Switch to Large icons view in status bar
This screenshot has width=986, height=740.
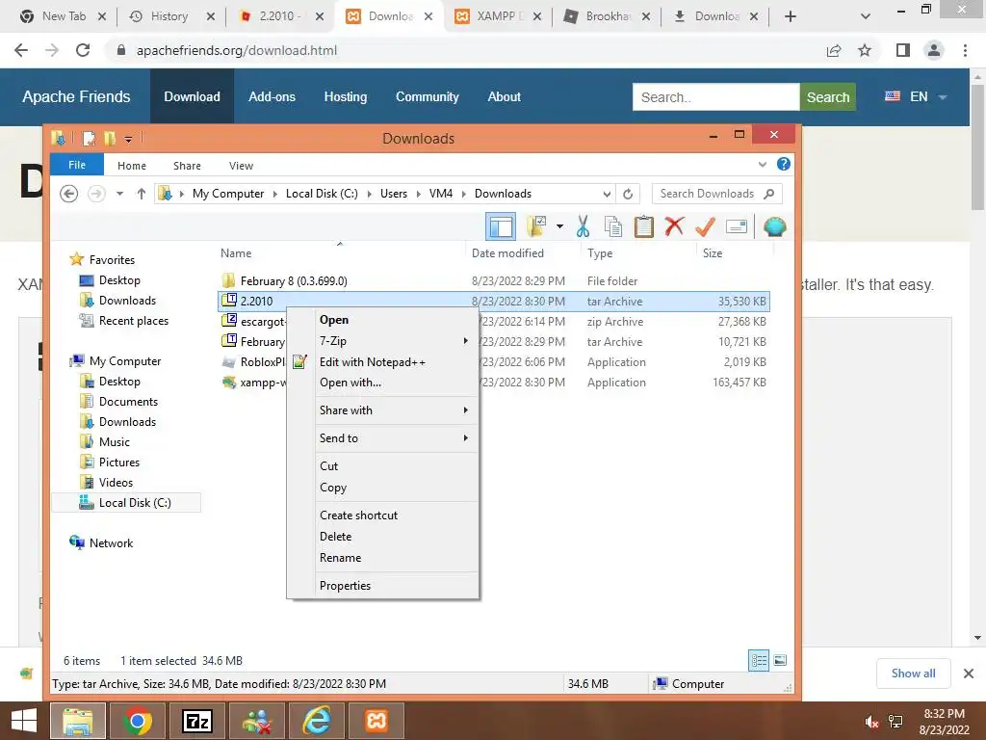tap(780, 660)
